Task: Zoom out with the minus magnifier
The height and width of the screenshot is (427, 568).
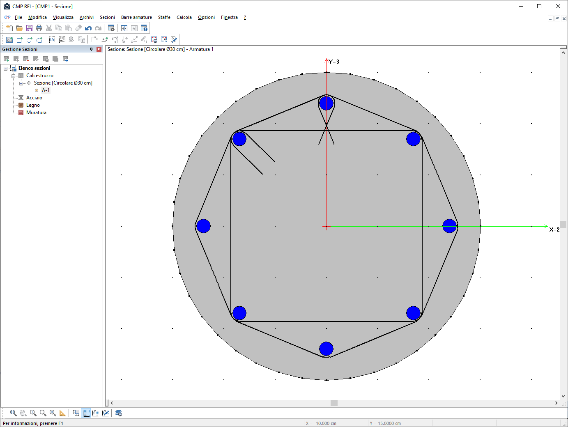Action: pyautogui.click(x=43, y=413)
